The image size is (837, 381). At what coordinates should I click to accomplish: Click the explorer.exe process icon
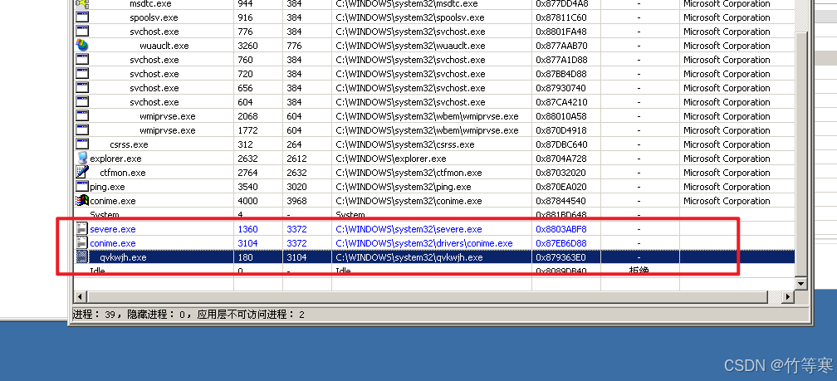82,159
